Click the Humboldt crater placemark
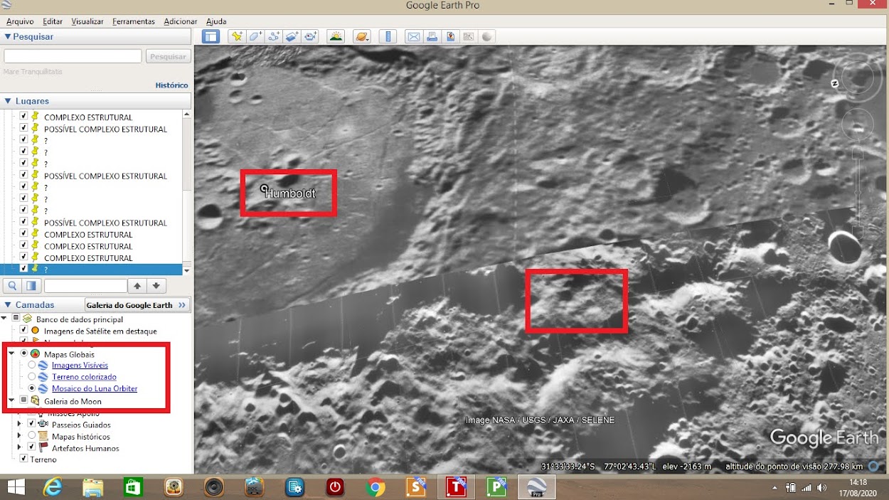889x500 pixels. (x=265, y=189)
